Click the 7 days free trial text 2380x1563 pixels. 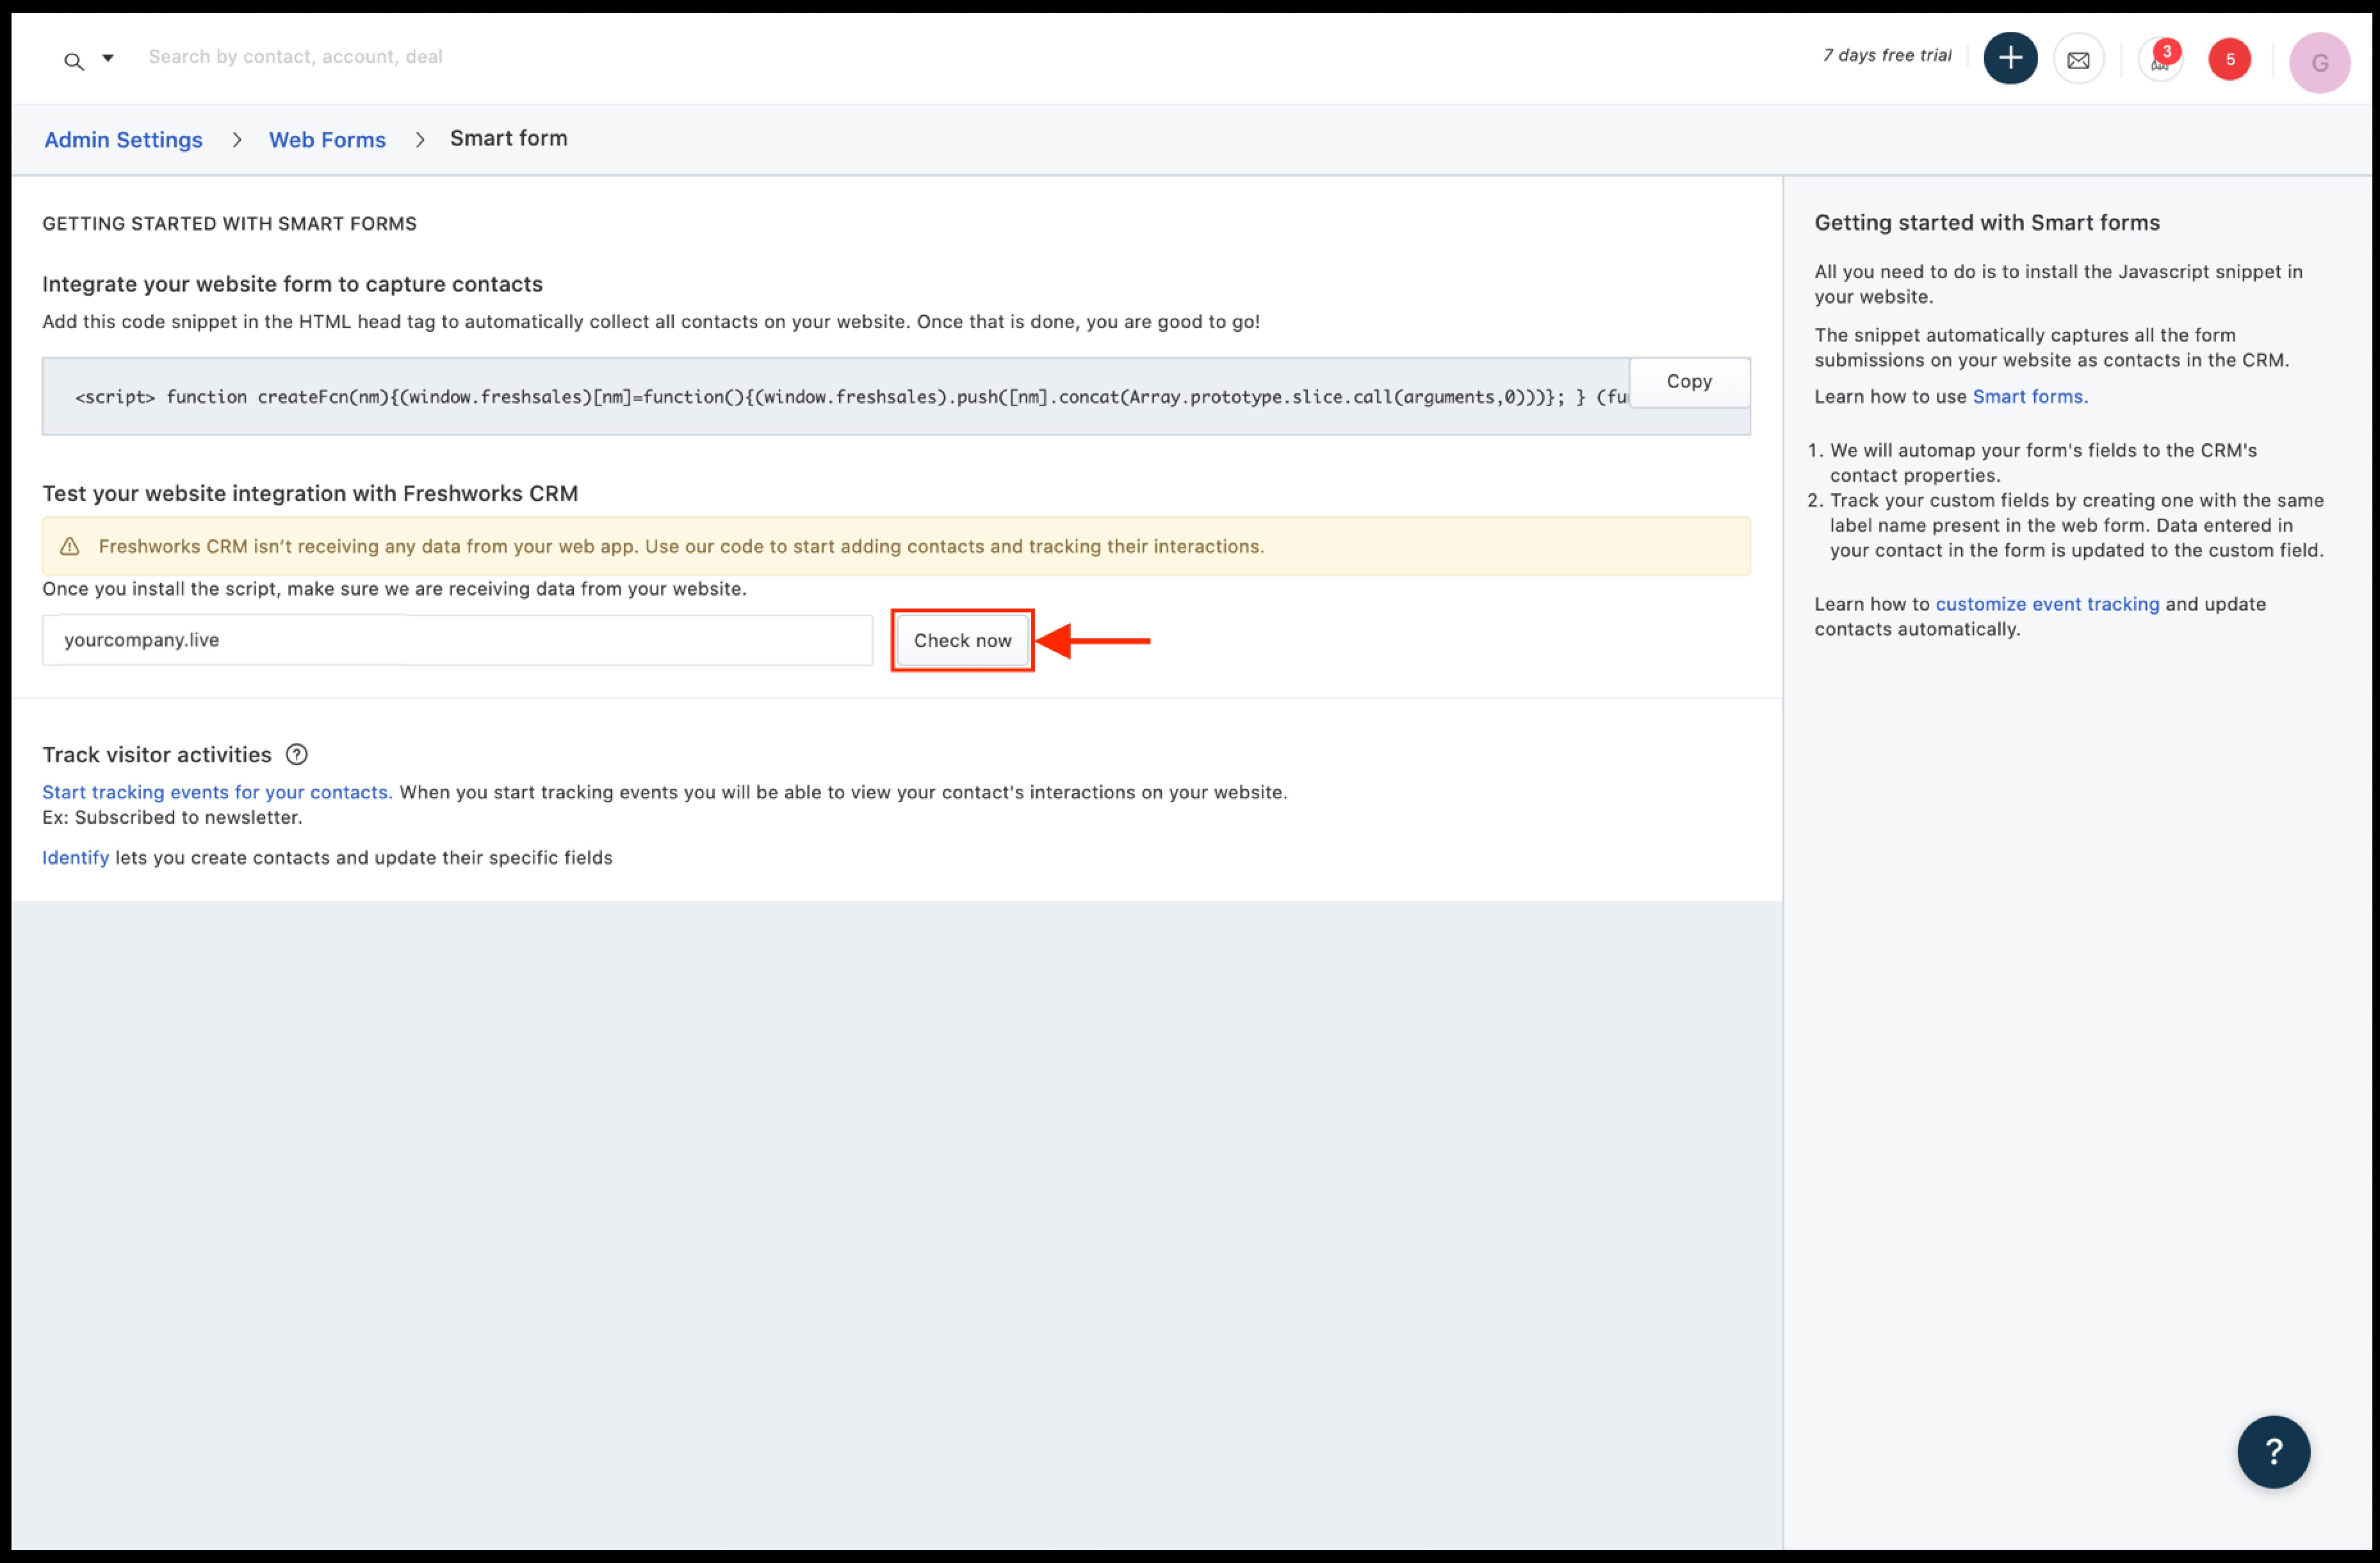[x=1886, y=55]
